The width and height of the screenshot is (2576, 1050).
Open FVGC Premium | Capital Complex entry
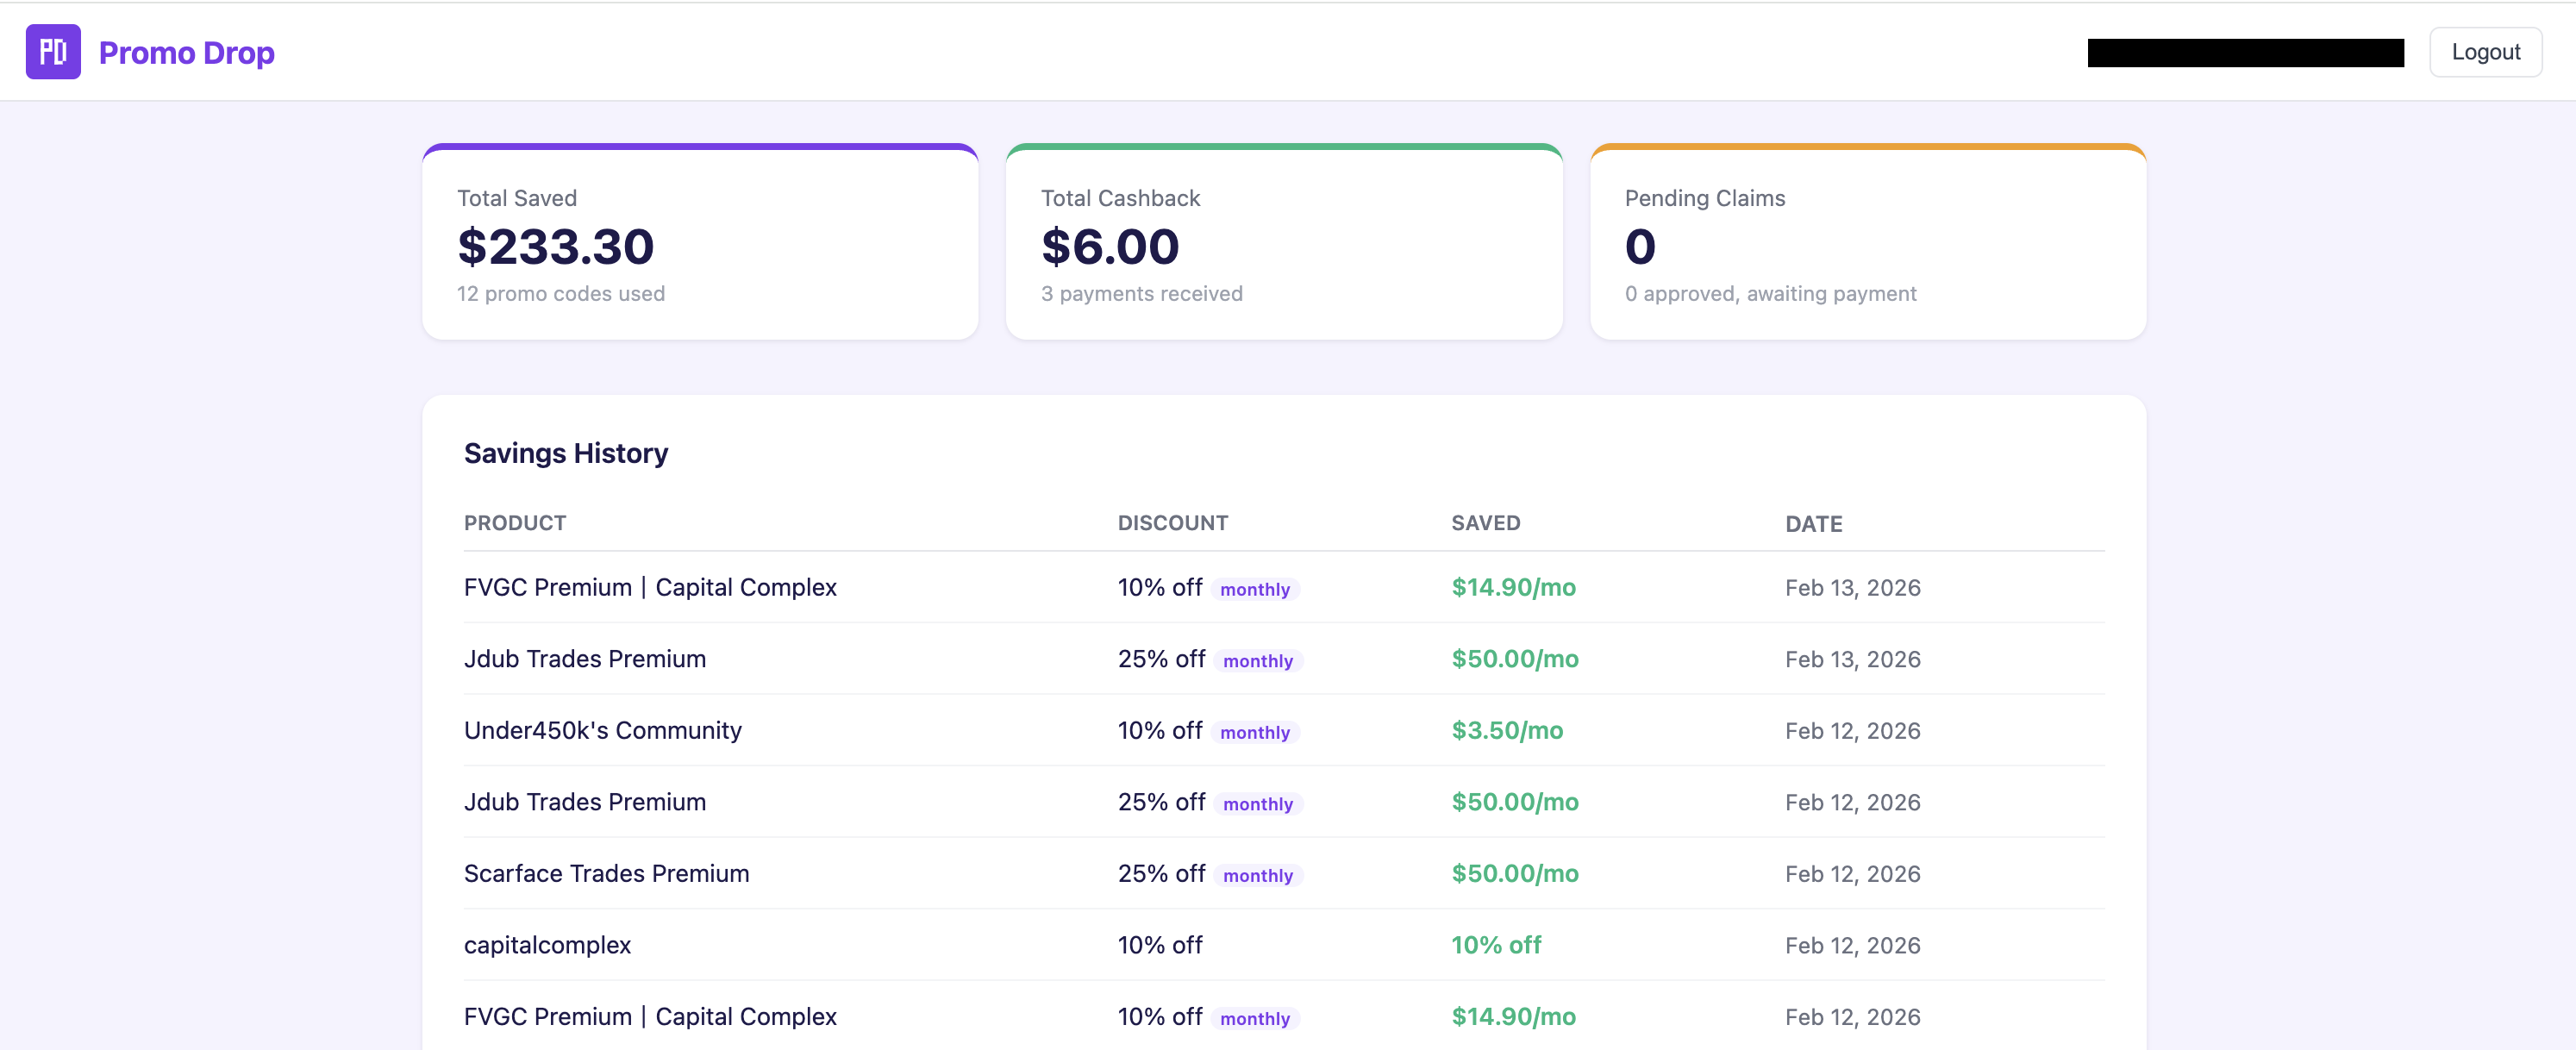(x=650, y=588)
